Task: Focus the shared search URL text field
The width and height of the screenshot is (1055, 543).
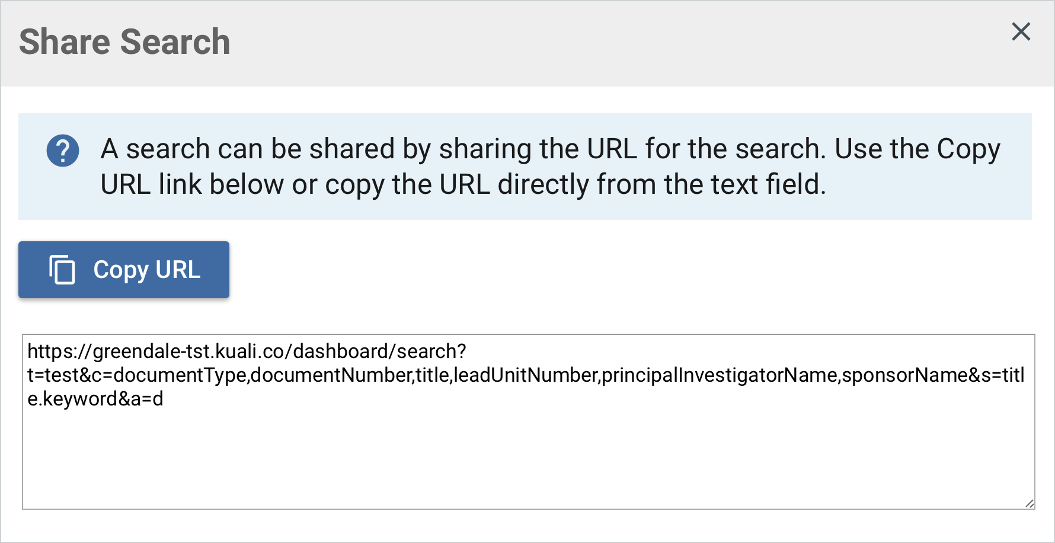Action: tap(529, 421)
